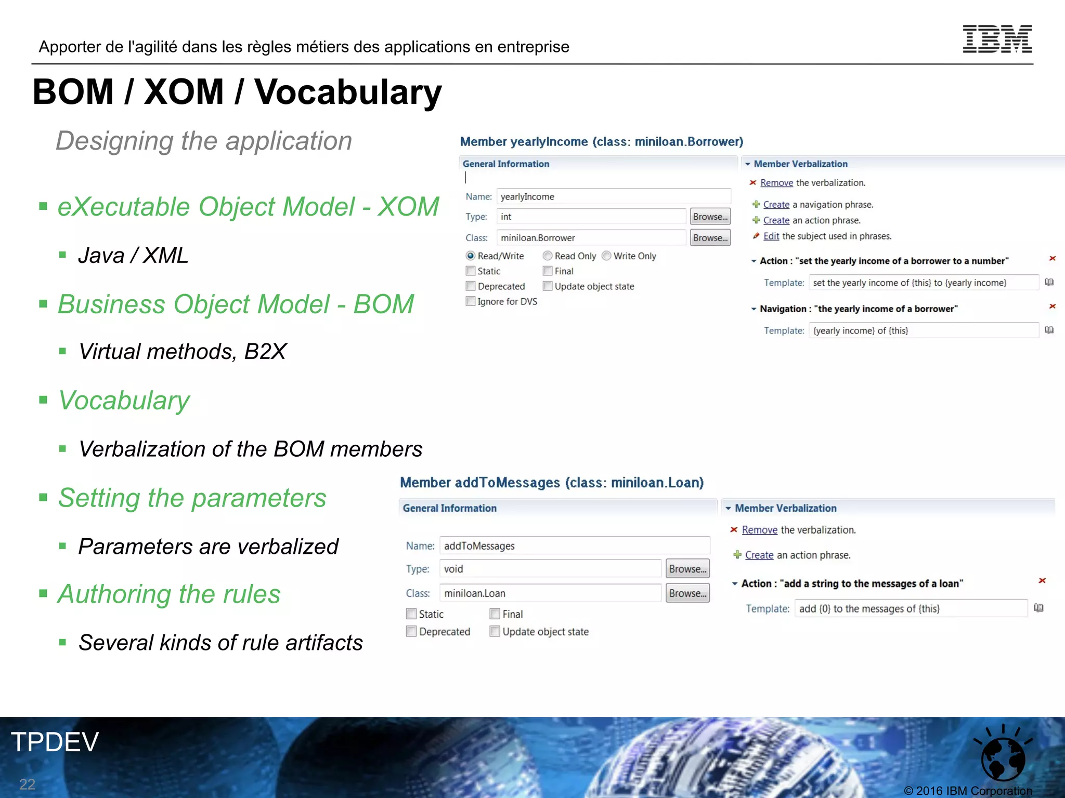Image resolution: width=1065 pixels, height=798 pixels.
Task: Delete the 'add a string to the messages' action with its red X
Action: (x=1042, y=580)
